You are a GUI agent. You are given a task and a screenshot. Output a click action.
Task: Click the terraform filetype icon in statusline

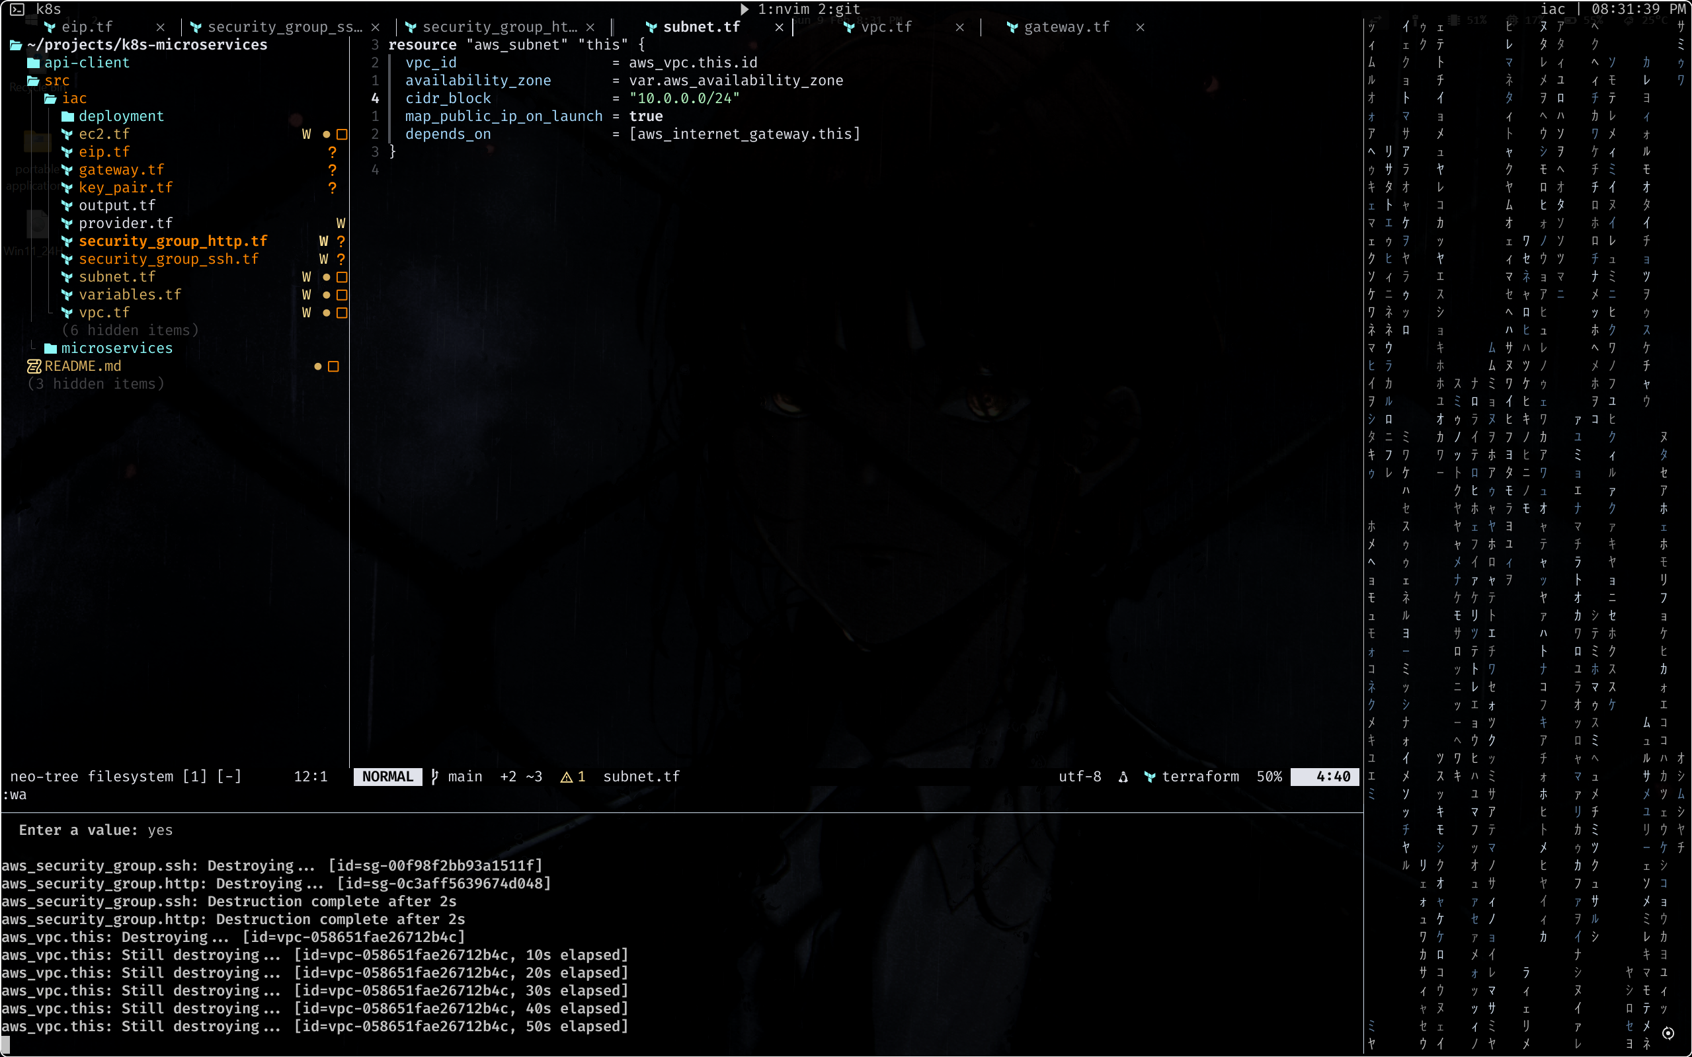(1149, 777)
